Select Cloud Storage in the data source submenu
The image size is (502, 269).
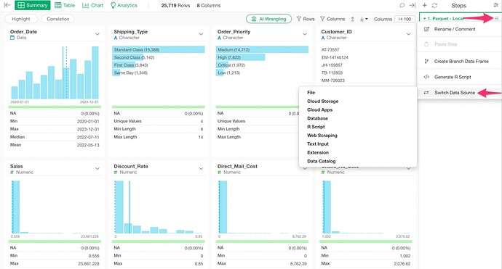click(323, 102)
